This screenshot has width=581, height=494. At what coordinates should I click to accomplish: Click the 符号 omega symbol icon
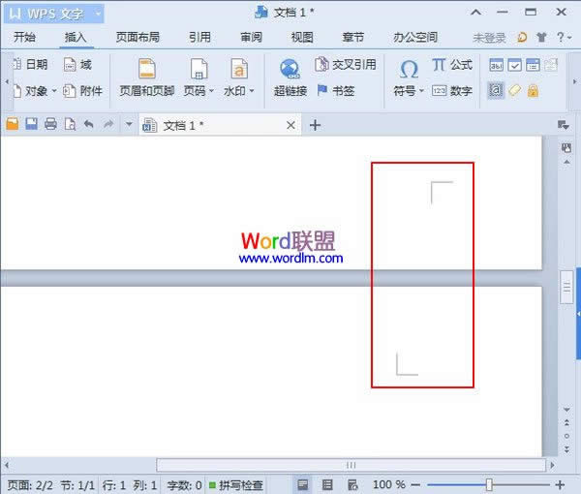409,69
